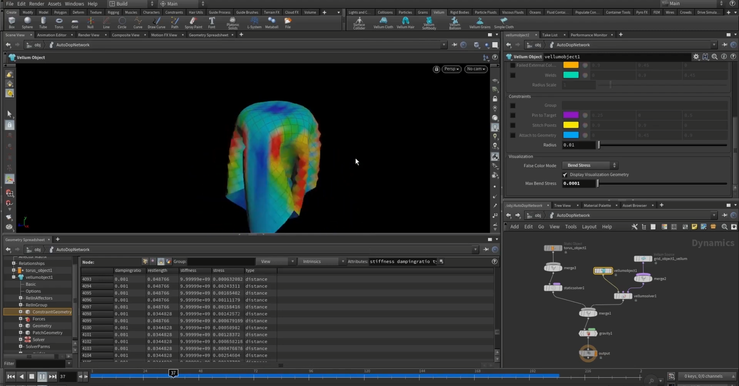Select the vellumsolver1 node
The width and height of the screenshot is (739, 386).
pos(623,296)
